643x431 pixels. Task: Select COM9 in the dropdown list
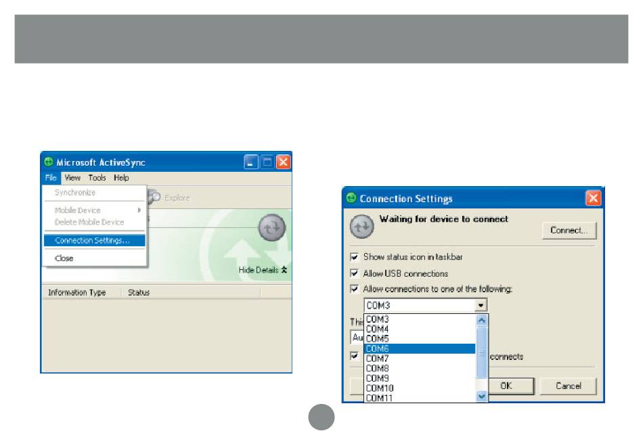(x=420, y=378)
